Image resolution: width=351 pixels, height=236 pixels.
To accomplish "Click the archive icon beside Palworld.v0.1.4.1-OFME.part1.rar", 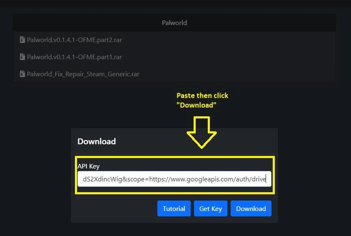I will (x=22, y=57).
